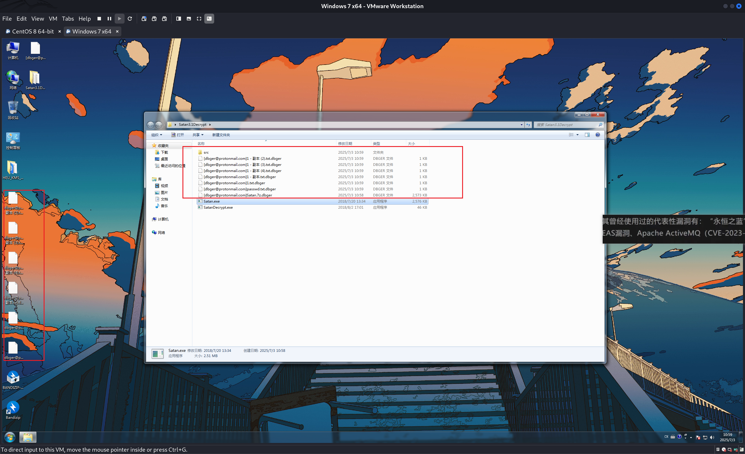The image size is (745, 454).
Task: Select SatanDecrypt.exe in file list
Action: [x=218, y=207]
